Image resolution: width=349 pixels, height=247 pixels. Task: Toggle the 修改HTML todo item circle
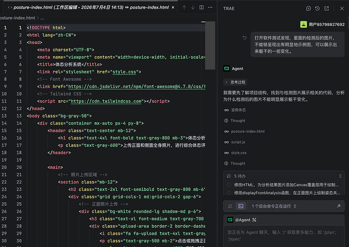[x=229, y=185]
